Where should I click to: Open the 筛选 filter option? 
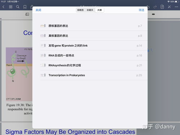click(x=141, y=10)
